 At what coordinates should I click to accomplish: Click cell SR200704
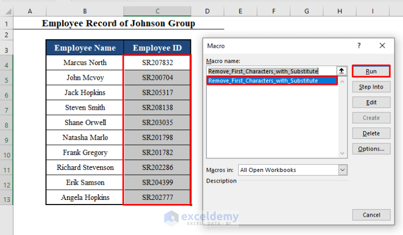(157, 78)
